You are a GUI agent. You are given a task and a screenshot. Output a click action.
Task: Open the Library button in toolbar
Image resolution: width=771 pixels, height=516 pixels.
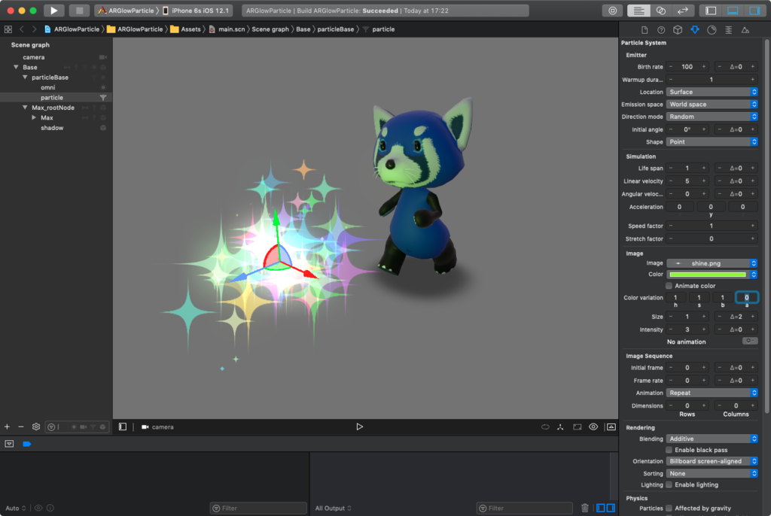click(612, 11)
